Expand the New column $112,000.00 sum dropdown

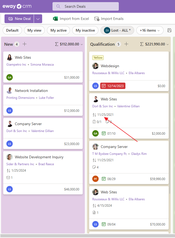pyautogui.click(x=82, y=44)
